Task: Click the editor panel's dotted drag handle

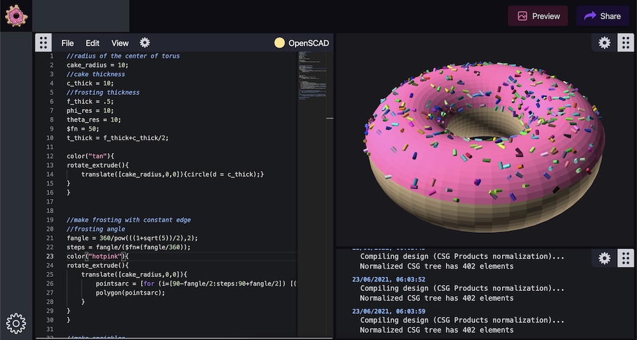Action: pos(43,43)
